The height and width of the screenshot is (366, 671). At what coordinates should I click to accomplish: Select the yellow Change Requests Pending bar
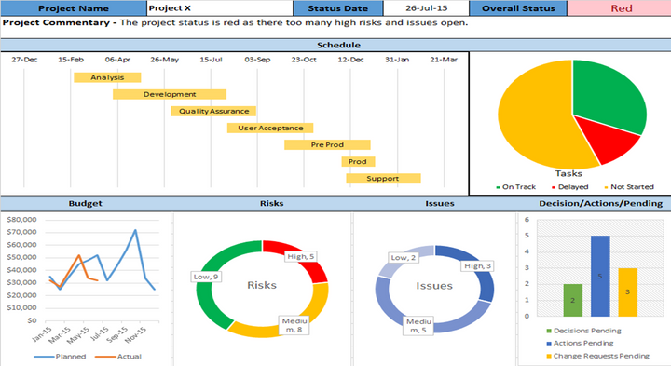(628, 292)
